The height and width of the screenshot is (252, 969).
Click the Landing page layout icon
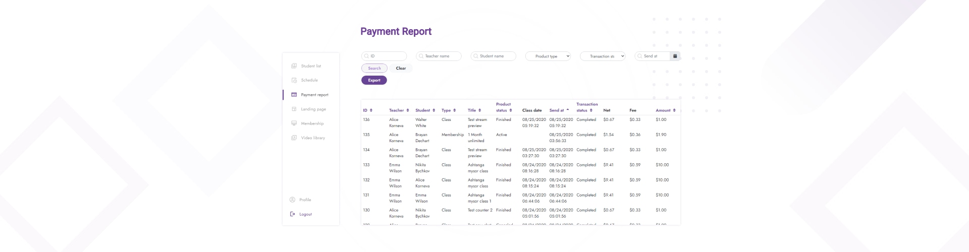294,109
